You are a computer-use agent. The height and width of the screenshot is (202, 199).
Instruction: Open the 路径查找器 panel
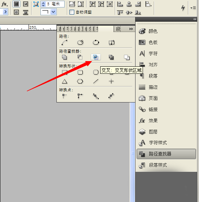166,154
